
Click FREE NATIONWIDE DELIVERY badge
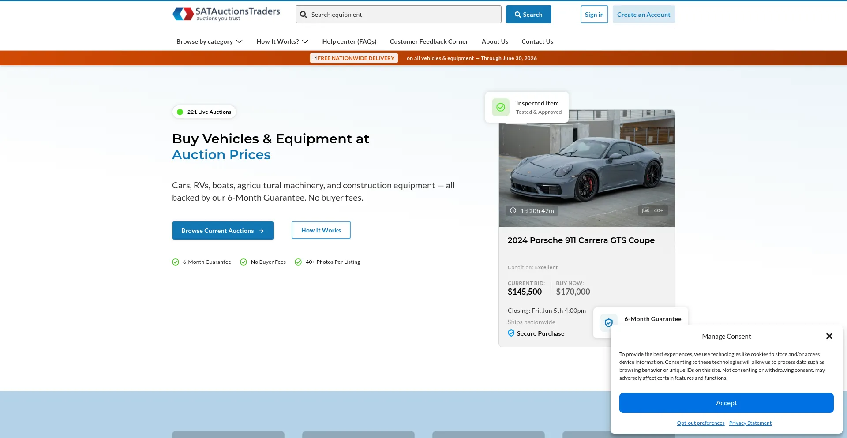pyautogui.click(x=354, y=58)
